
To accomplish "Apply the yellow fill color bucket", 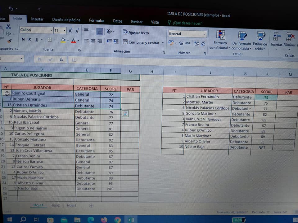I will click(63, 40).
